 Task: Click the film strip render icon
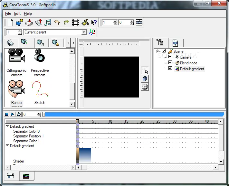(76, 23)
